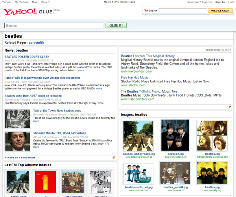Click www.pmouse.nl source link
This screenshot has height=197, width=236.
(x=175, y=190)
